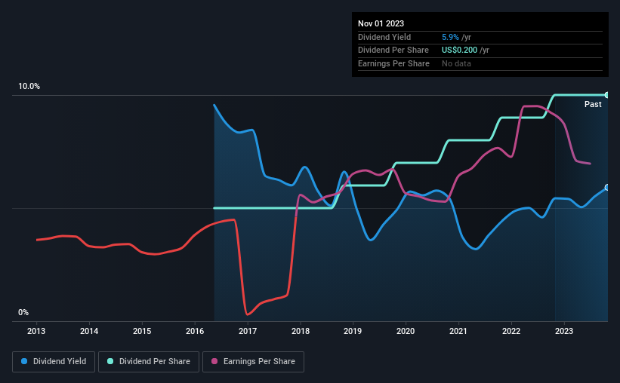Click the blue Dividend Yield legend dot
This screenshot has height=383, width=620.
pyautogui.click(x=24, y=361)
